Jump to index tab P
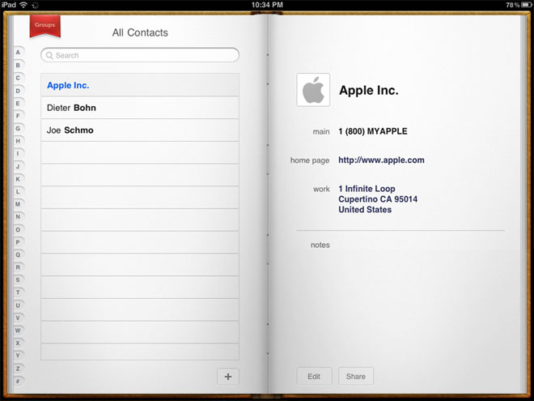 click(18, 242)
